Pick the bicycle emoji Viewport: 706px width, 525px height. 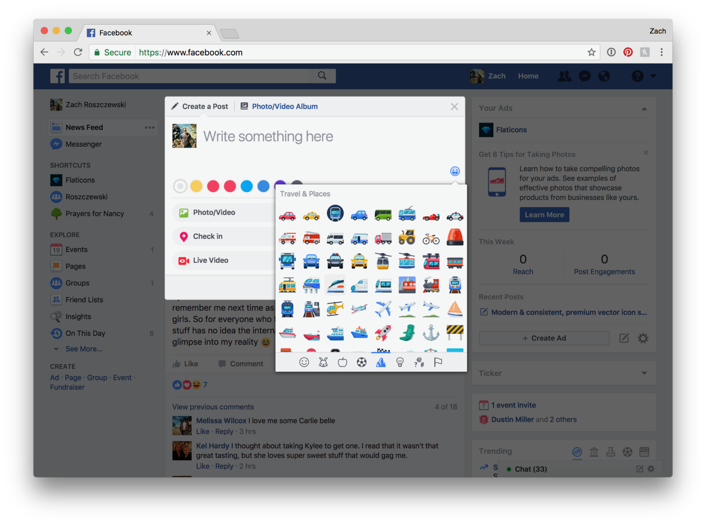tap(431, 238)
